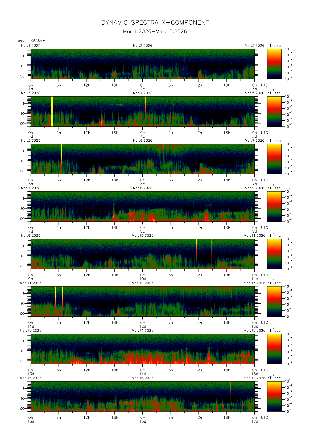This screenshot has width=310, height=447.
Task: Click the colorbar of the seventh spectrogram
Action: point(274,348)
